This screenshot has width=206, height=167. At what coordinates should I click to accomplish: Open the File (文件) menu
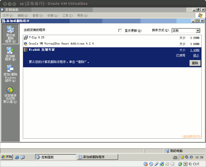pos(8,16)
